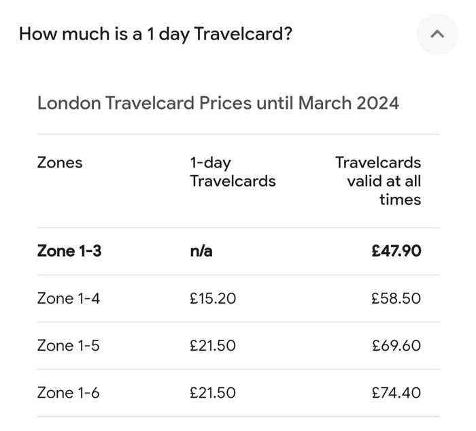This screenshot has width=476, height=431.
Task: Click the 'Zone 1-4' row label
Action: click(69, 298)
